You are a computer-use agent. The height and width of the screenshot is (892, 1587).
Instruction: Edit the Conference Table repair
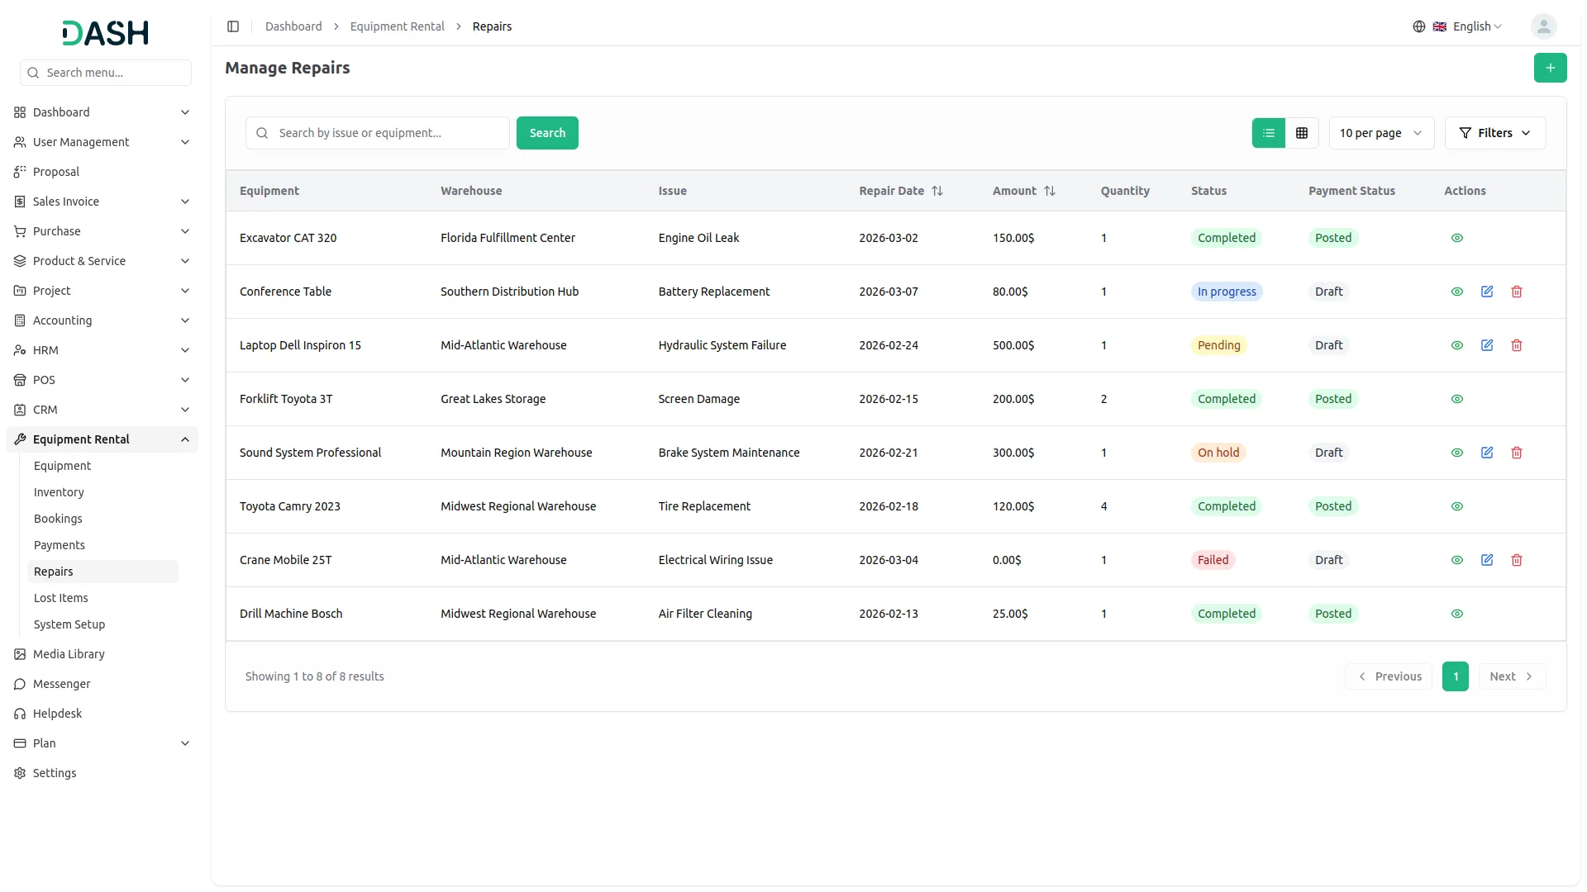click(x=1486, y=292)
